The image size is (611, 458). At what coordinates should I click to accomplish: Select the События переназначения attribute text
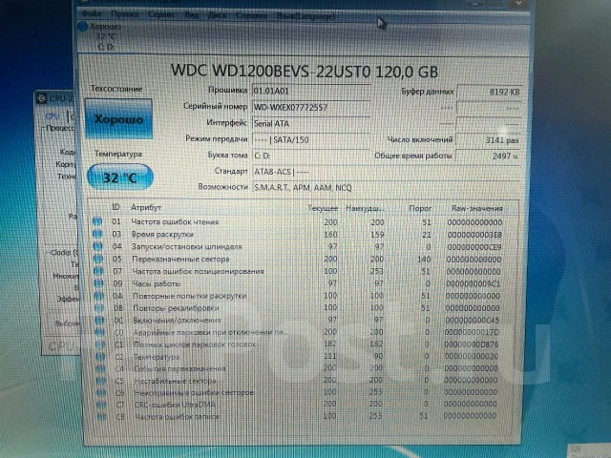click(x=179, y=368)
